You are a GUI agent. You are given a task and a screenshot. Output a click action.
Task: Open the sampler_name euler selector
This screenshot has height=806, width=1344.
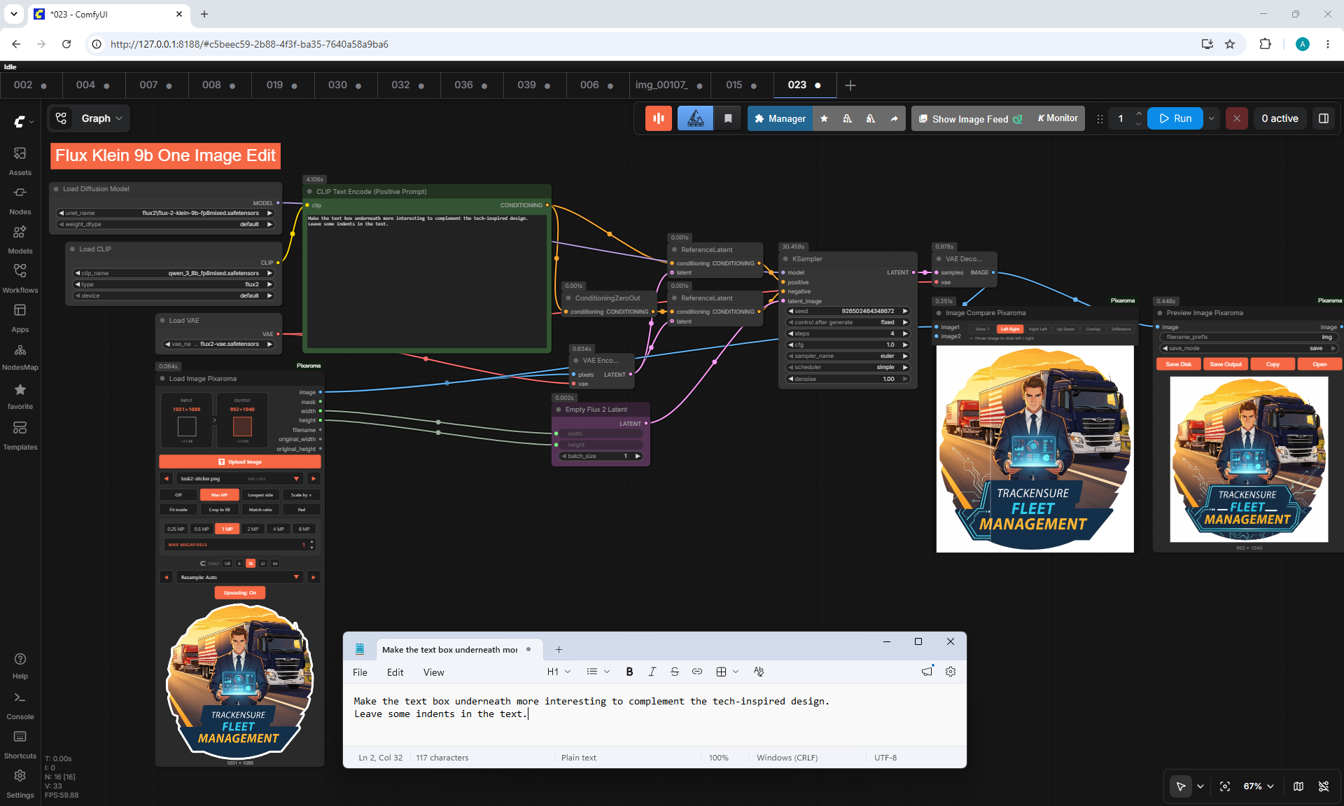coord(848,356)
